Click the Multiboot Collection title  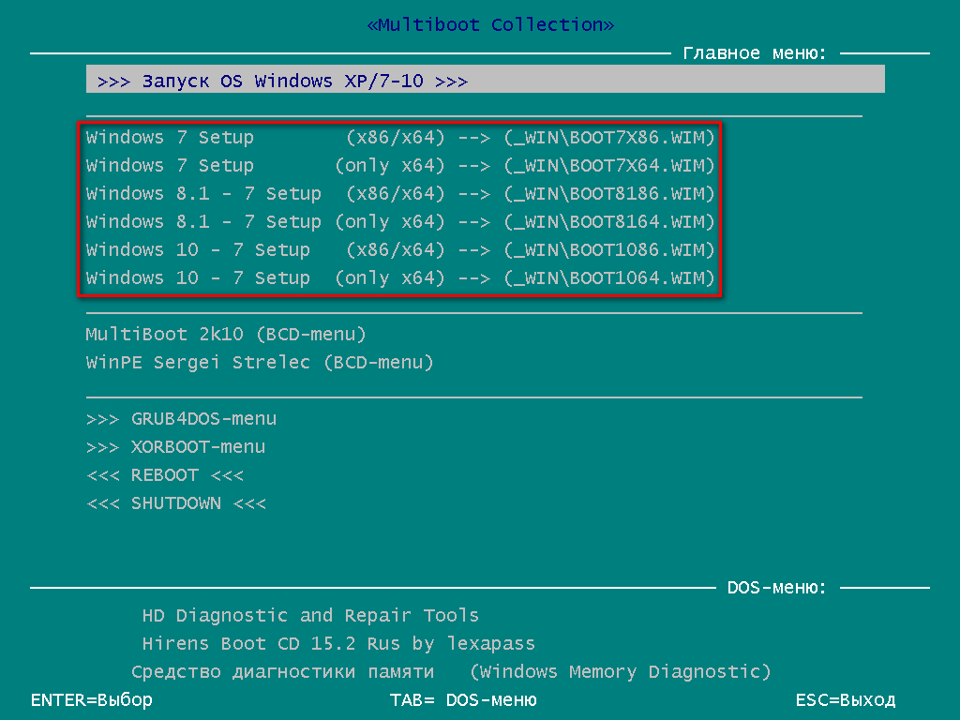(x=490, y=24)
